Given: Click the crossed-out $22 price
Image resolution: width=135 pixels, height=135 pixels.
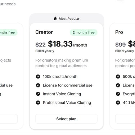Looking at the screenshot, I should click(40, 45).
